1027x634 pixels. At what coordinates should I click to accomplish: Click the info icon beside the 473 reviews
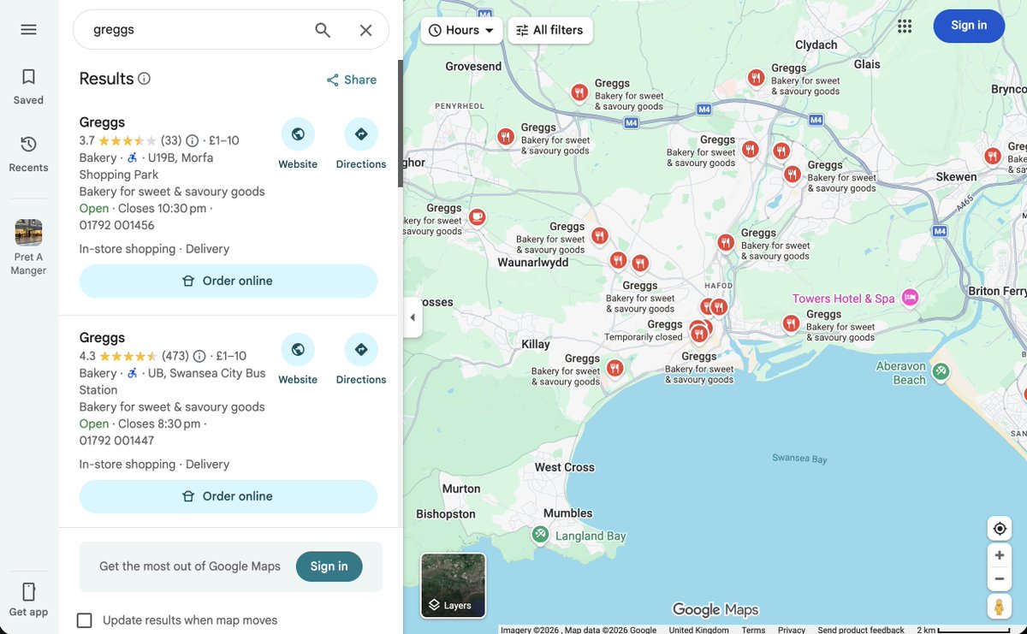(x=199, y=357)
